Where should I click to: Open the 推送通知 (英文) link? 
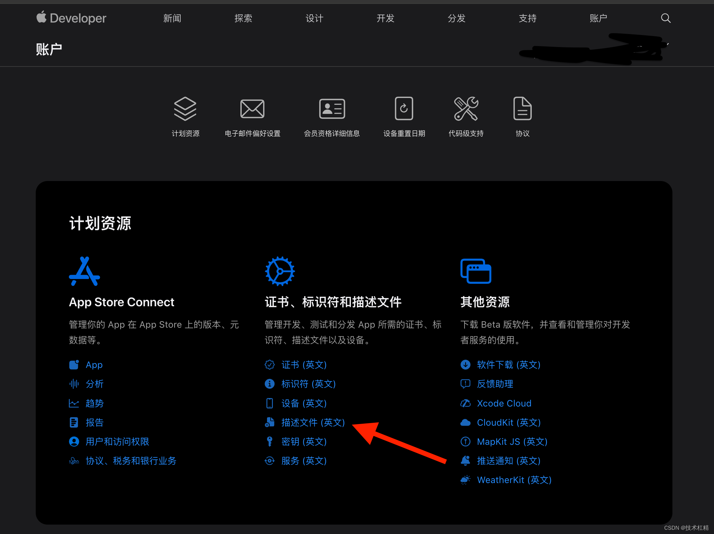pyautogui.click(x=509, y=461)
